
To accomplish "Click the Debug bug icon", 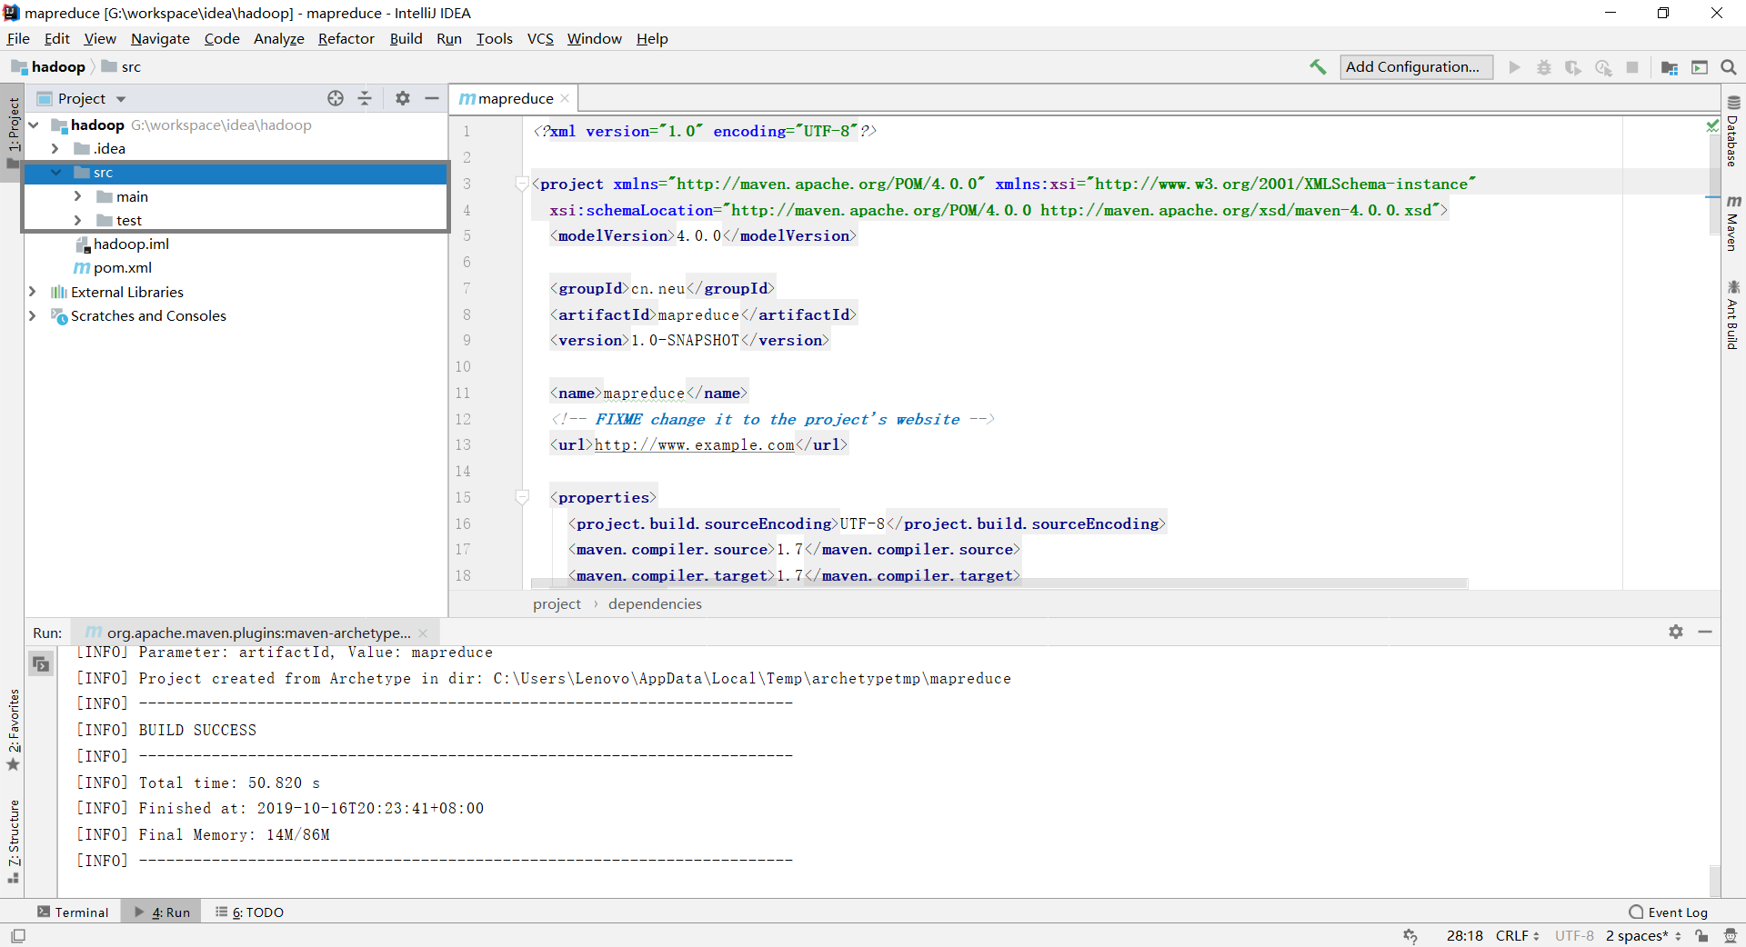I will 1544,67.
